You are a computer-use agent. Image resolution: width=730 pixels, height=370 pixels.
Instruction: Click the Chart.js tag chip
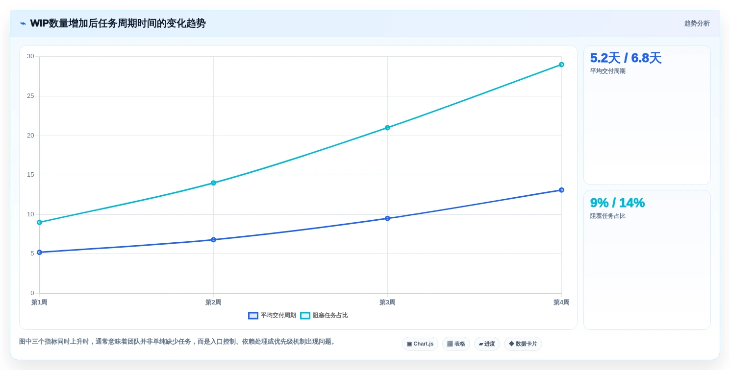[420, 344]
